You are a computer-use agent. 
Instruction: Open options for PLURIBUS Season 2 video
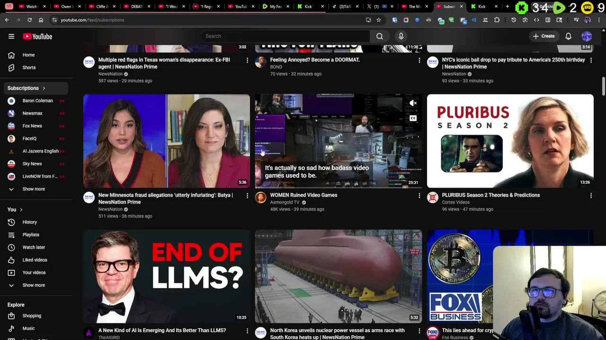point(591,195)
